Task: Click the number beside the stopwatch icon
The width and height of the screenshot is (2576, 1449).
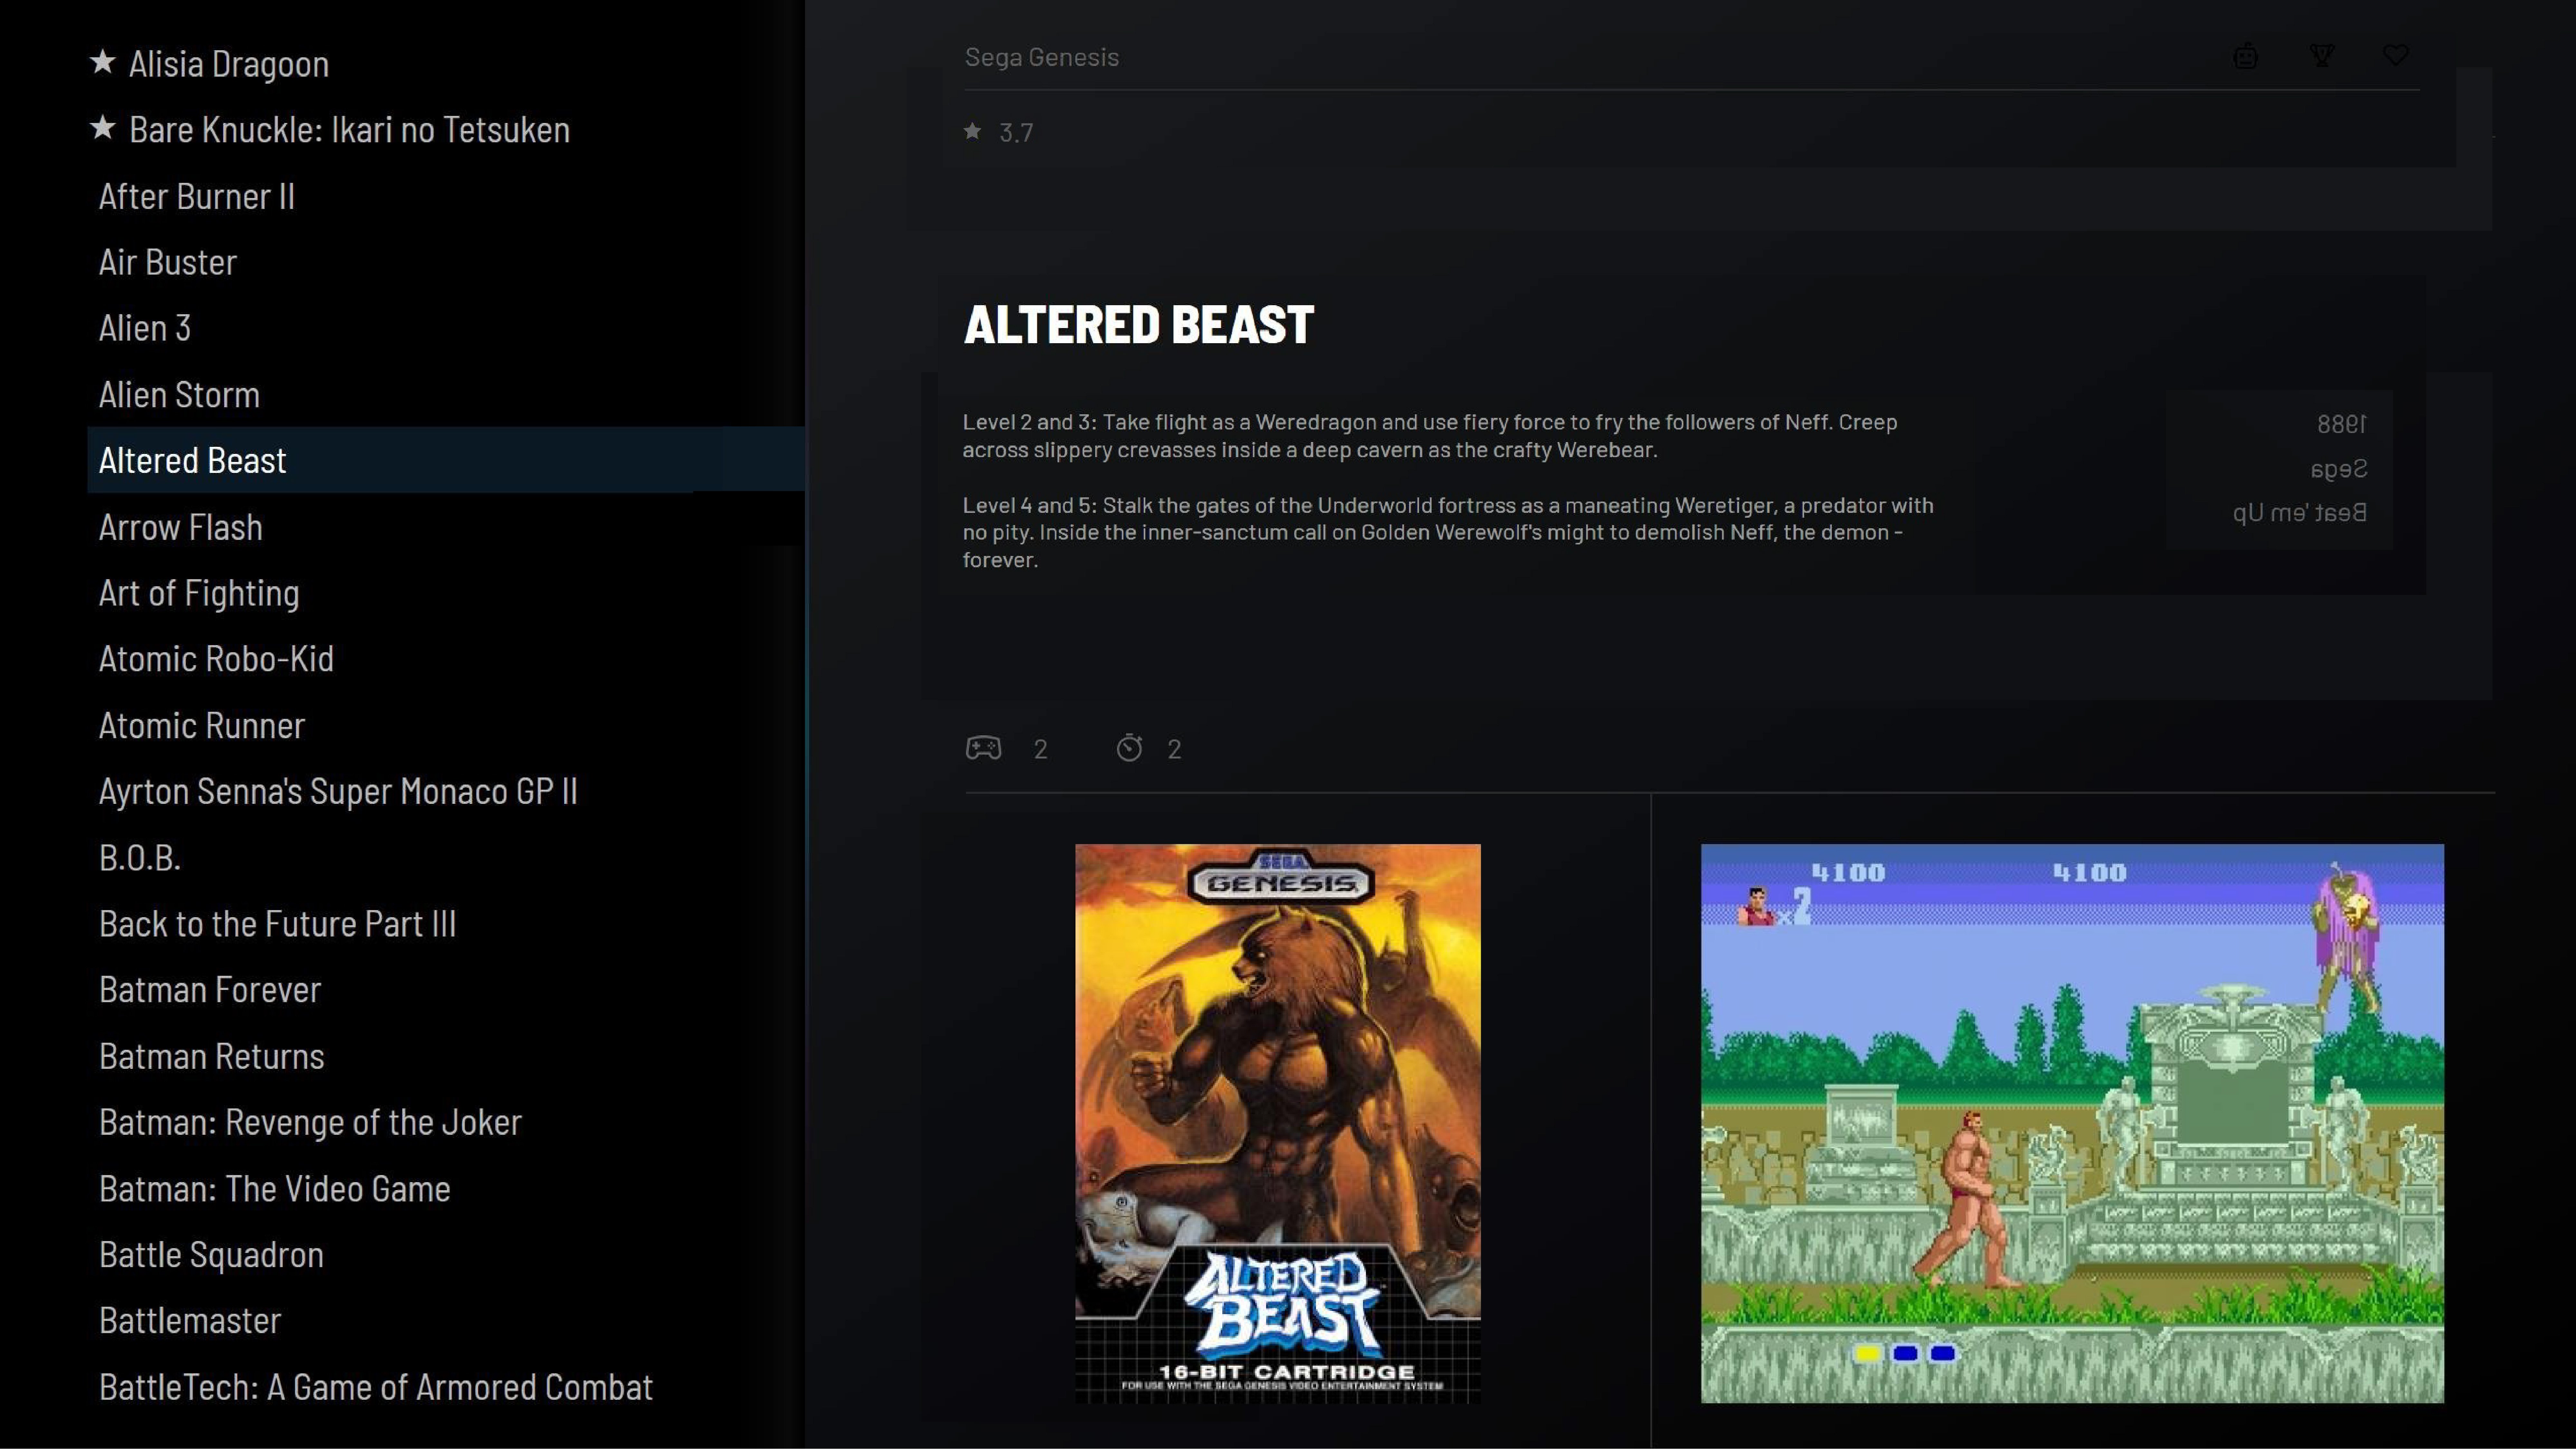Action: point(1175,749)
